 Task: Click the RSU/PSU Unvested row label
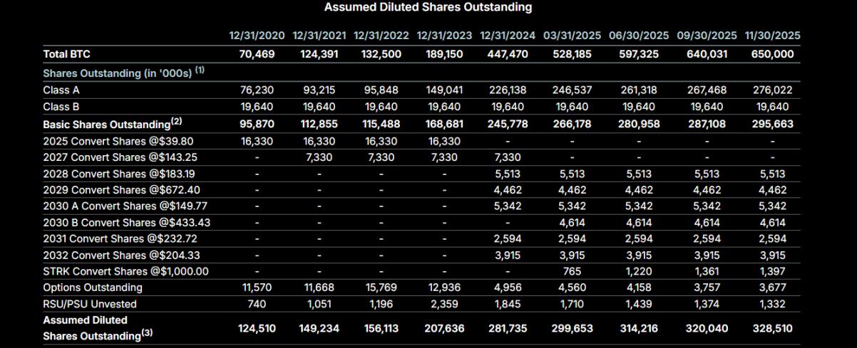(x=89, y=304)
